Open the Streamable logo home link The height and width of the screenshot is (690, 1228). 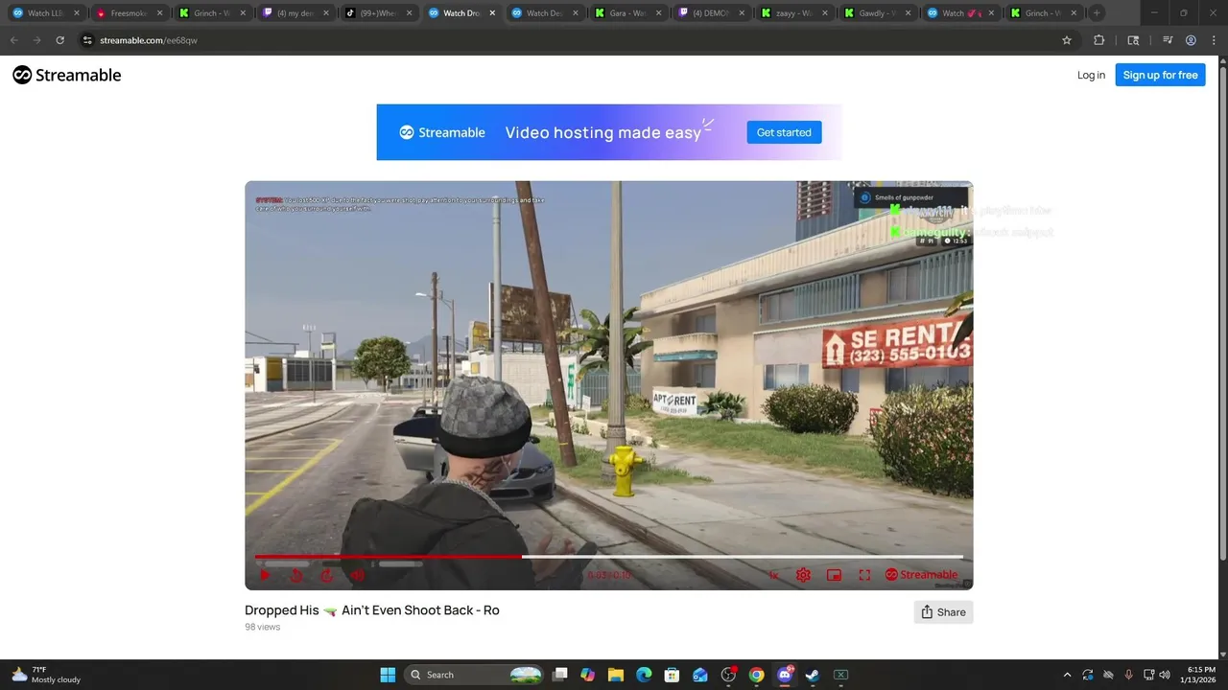pos(67,75)
